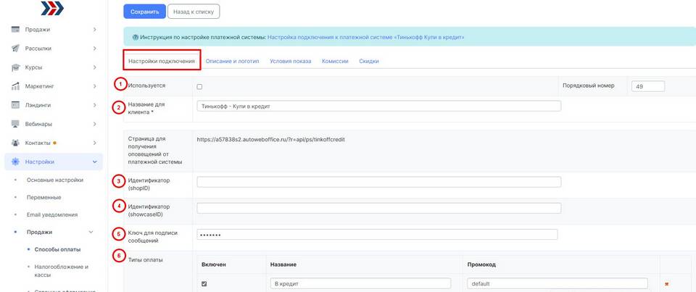Open Способы оплаты in the sidebar
This screenshot has width=696, height=292.
[58, 249]
